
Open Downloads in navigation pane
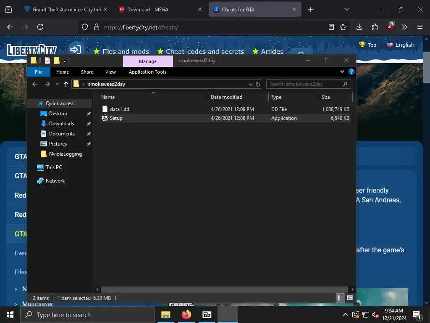pyautogui.click(x=61, y=124)
